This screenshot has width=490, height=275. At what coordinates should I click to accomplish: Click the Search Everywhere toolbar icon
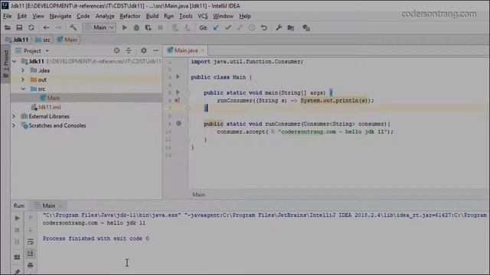(306, 27)
